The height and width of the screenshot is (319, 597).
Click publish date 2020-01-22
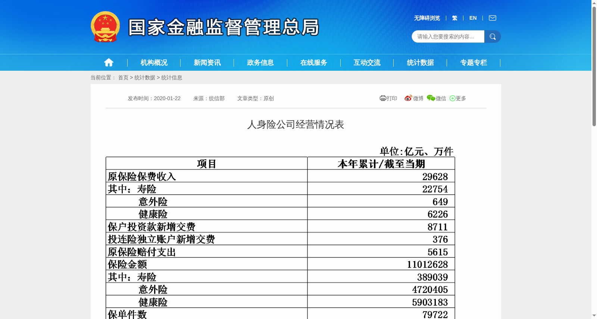(x=167, y=98)
